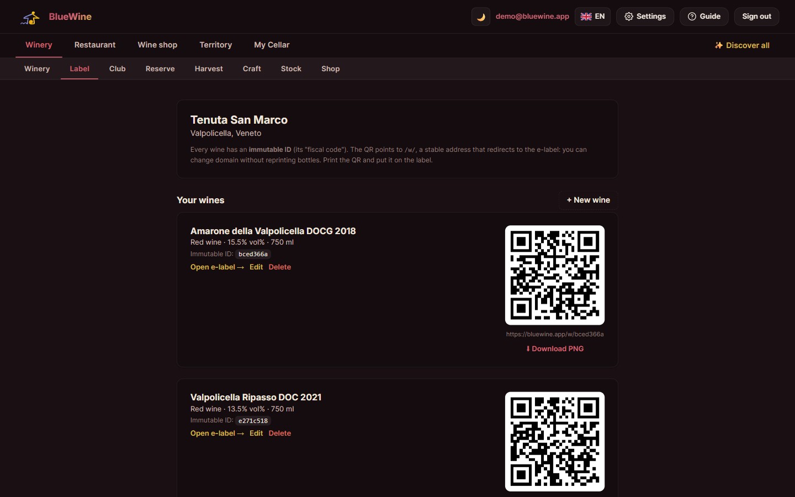Edit the Amarone della Valpolicella wine
Viewport: 795px width, 497px height.
256,267
